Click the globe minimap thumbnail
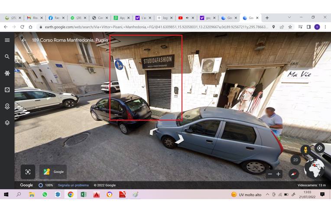The image size is (331, 213). pyautogui.click(x=314, y=168)
